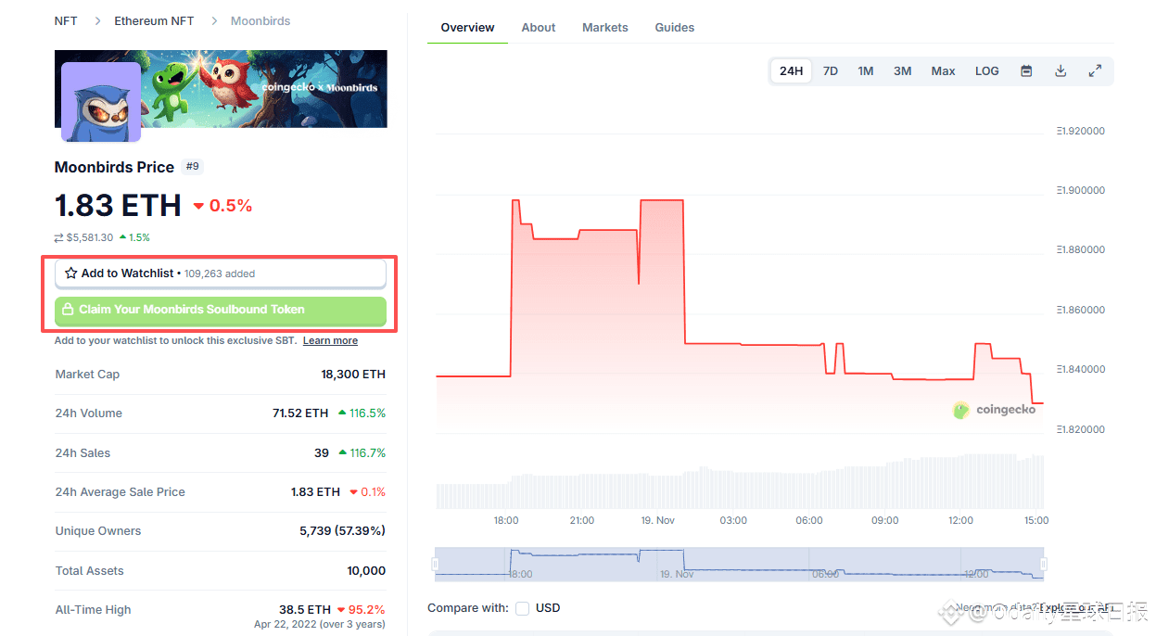Open the chart calendar date picker icon
1156x636 pixels.
pos(1026,71)
